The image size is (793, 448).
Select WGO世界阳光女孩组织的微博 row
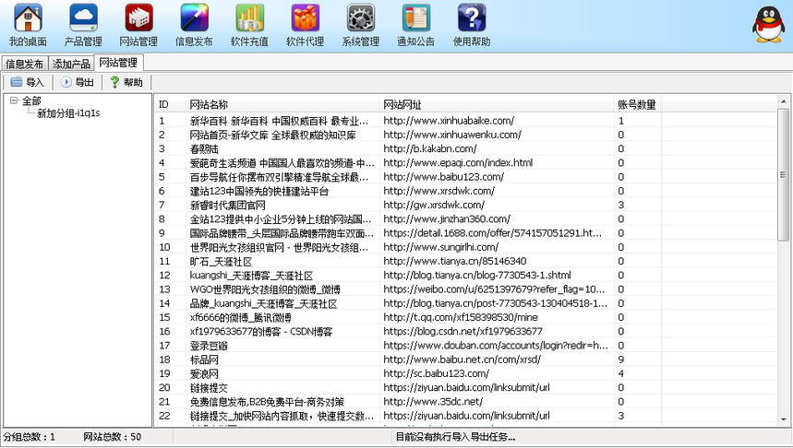click(466, 289)
